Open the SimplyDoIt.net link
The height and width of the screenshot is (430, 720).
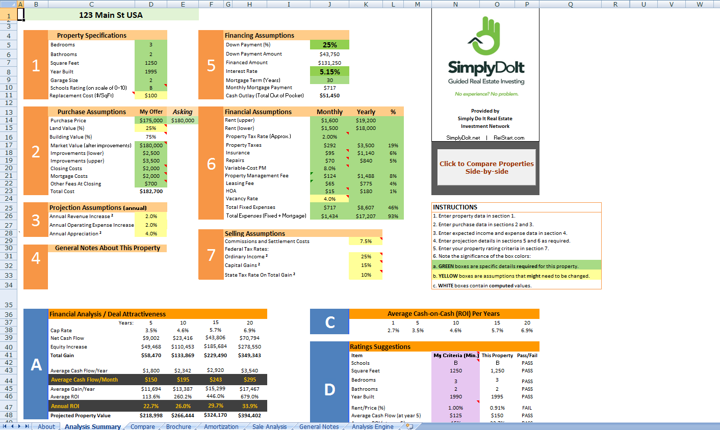(463, 138)
